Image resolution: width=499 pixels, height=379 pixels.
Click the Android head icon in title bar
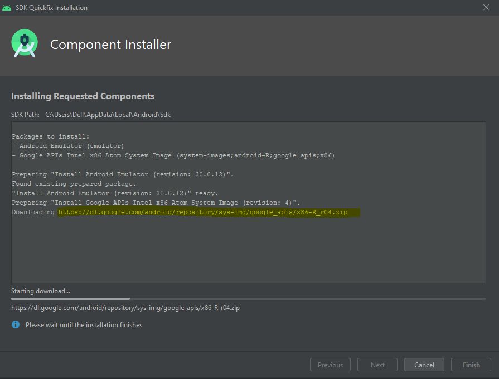[x=6, y=8]
